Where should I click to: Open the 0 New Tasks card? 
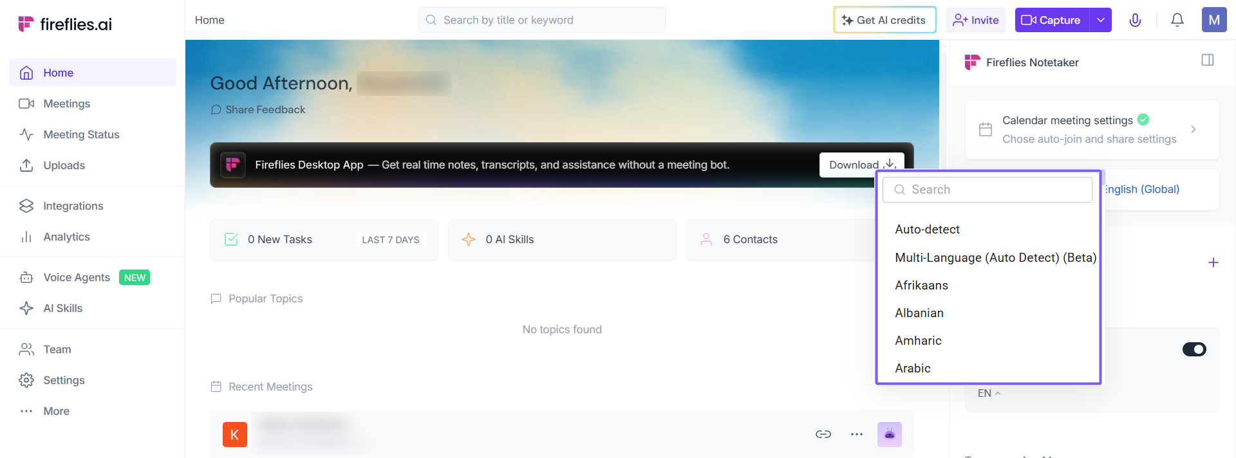tap(324, 239)
